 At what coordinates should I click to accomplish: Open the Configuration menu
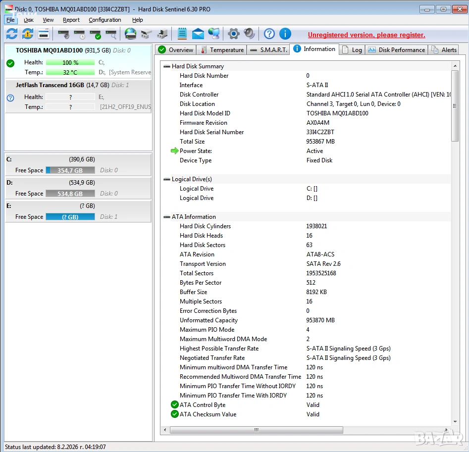pos(104,20)
